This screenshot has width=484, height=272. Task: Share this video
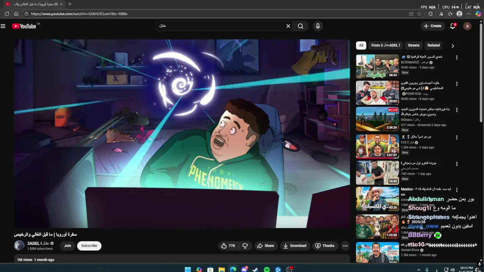pos(265,246)
